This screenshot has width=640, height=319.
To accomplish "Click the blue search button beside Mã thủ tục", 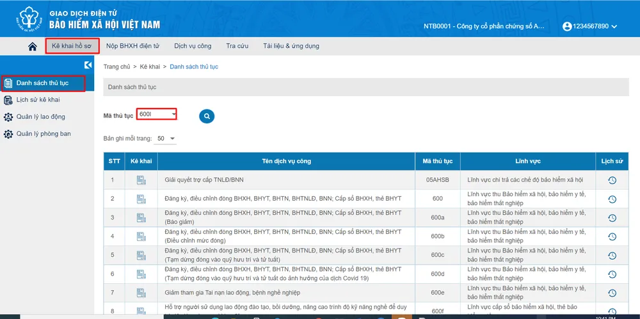I will pos(207,116).
